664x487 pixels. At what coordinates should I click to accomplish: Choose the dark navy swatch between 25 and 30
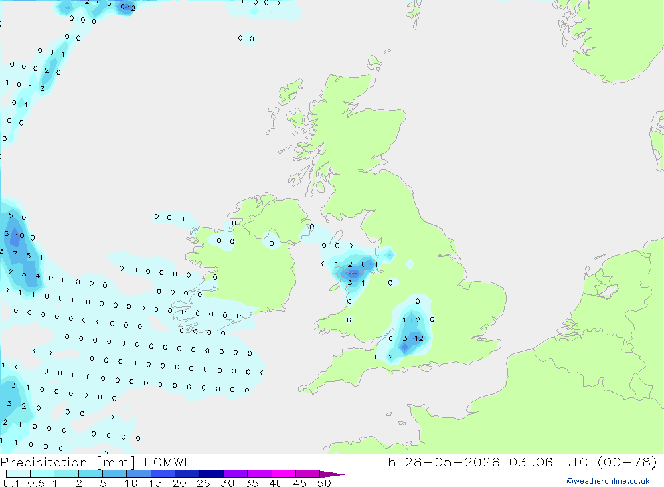[x=211, y=474]
